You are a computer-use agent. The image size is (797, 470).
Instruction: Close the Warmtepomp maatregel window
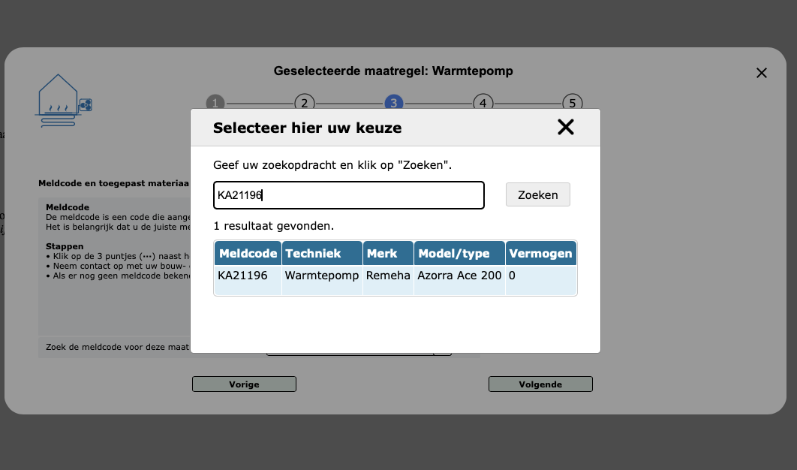point(762,73)
